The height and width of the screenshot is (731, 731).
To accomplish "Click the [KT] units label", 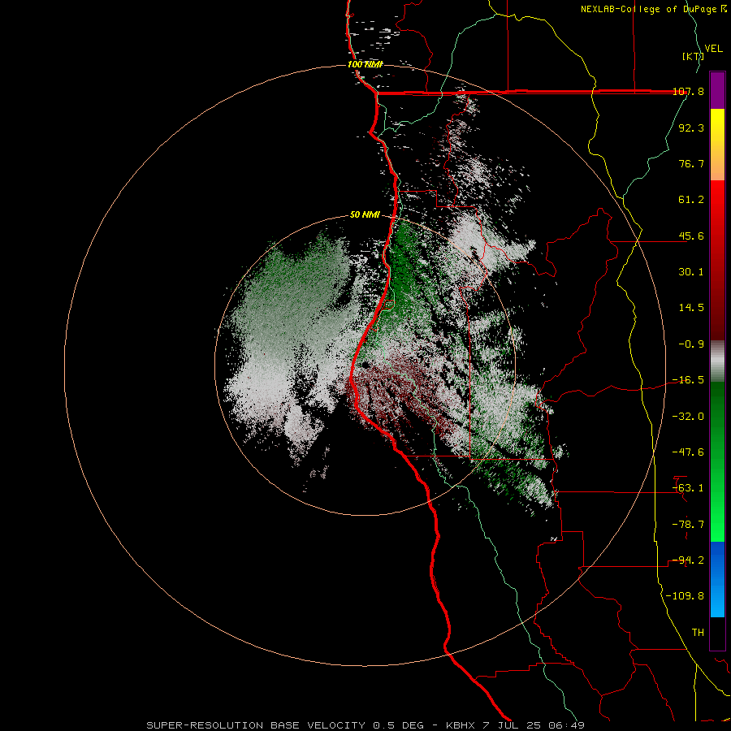I will 693,56.
